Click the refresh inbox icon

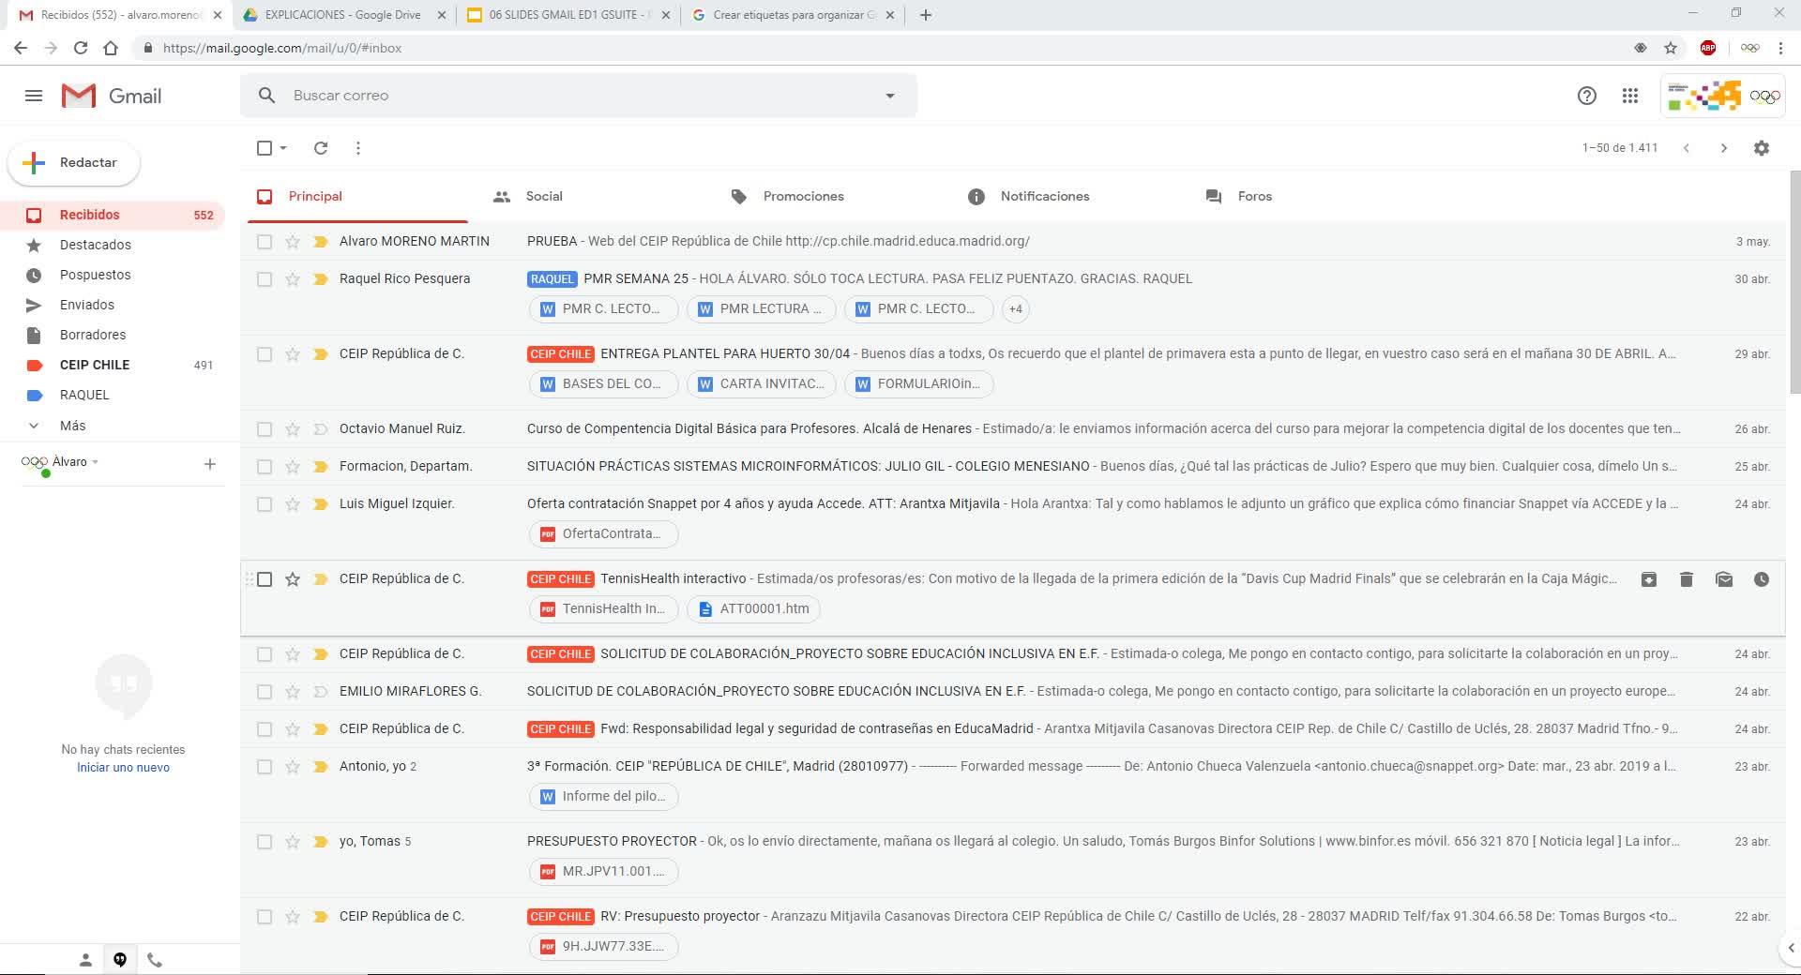point(321,148)
